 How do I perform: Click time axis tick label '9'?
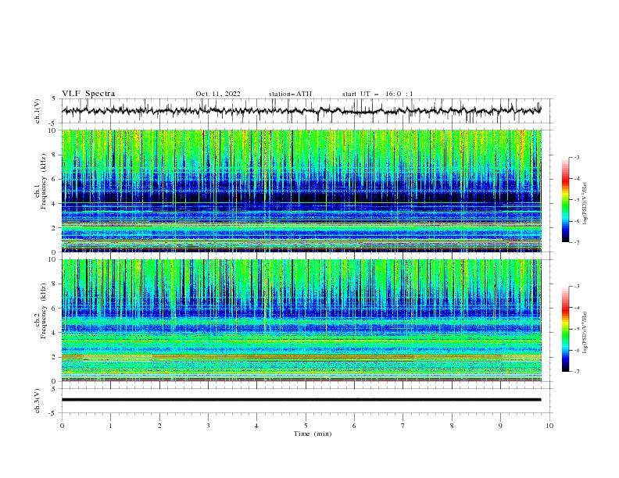point(500,426)
